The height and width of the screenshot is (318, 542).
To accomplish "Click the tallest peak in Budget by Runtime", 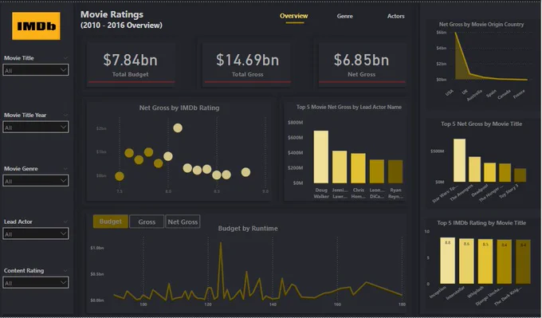I will coord(221,244).
